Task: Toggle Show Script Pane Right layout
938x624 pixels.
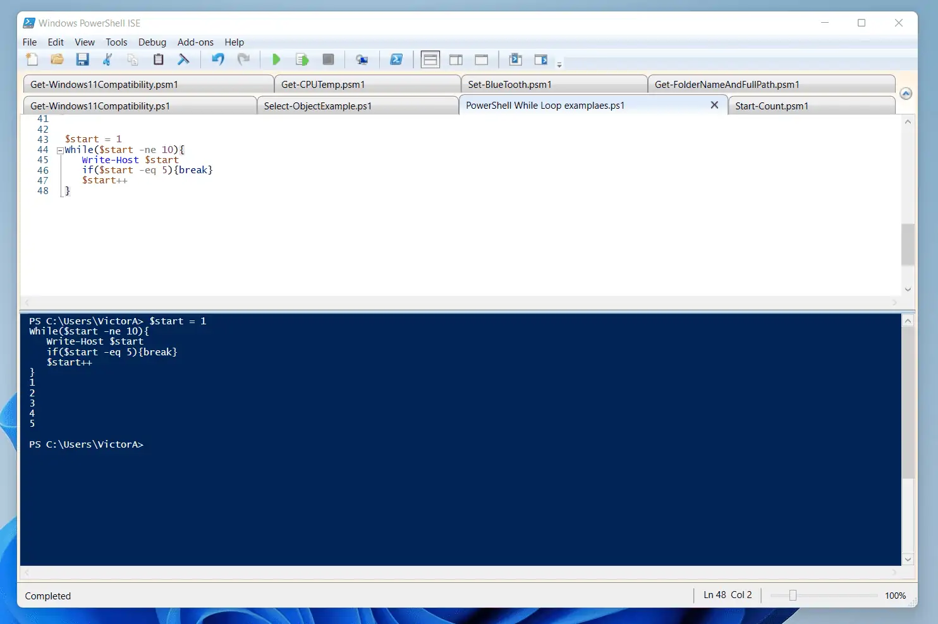Action: pos(456,59)
